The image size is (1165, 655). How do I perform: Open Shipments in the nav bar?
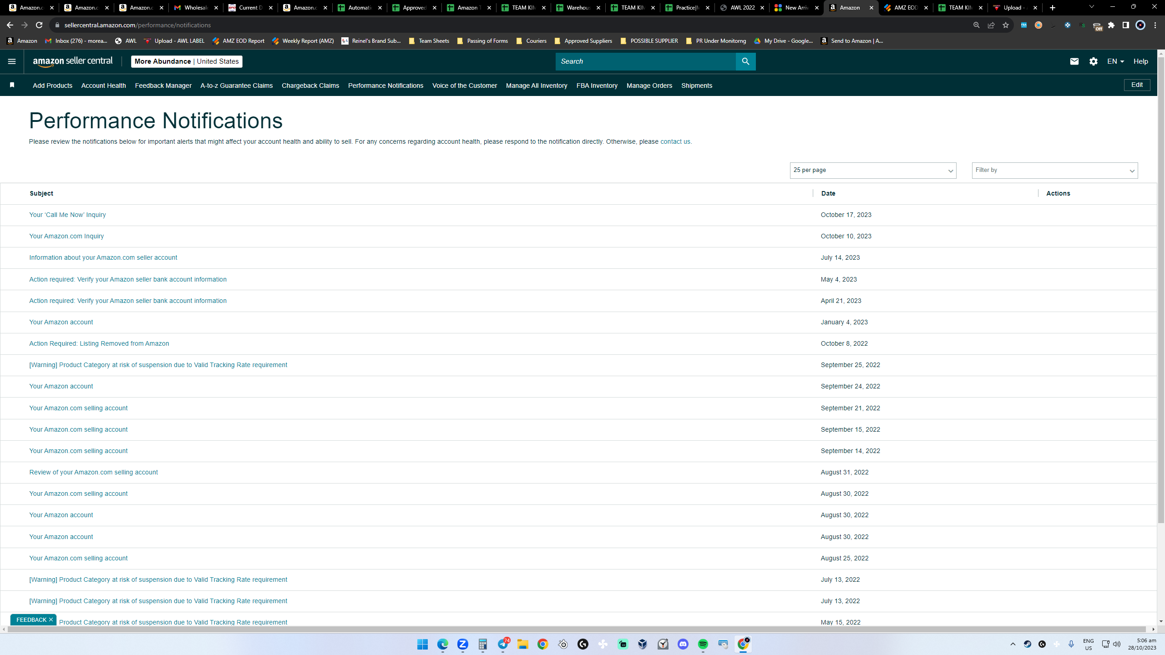[697, 86]
